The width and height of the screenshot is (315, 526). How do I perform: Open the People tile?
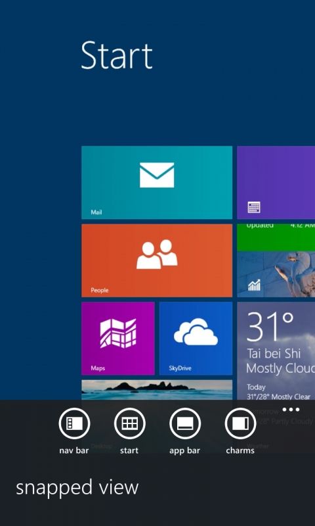tap(157, 260)
